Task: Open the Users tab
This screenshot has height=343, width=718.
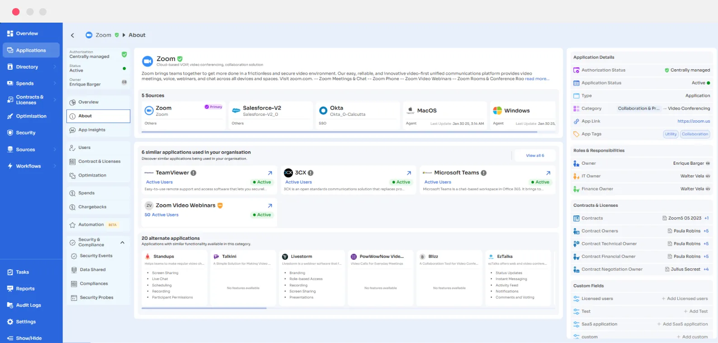Action: click(x=98, y=148)
